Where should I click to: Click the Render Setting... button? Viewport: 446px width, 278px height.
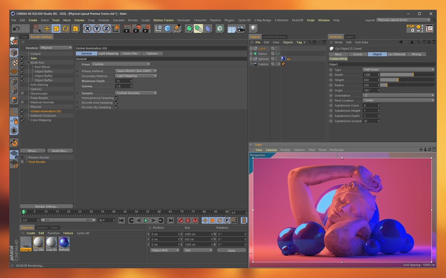pyautogui.click(x=46, y=206)
